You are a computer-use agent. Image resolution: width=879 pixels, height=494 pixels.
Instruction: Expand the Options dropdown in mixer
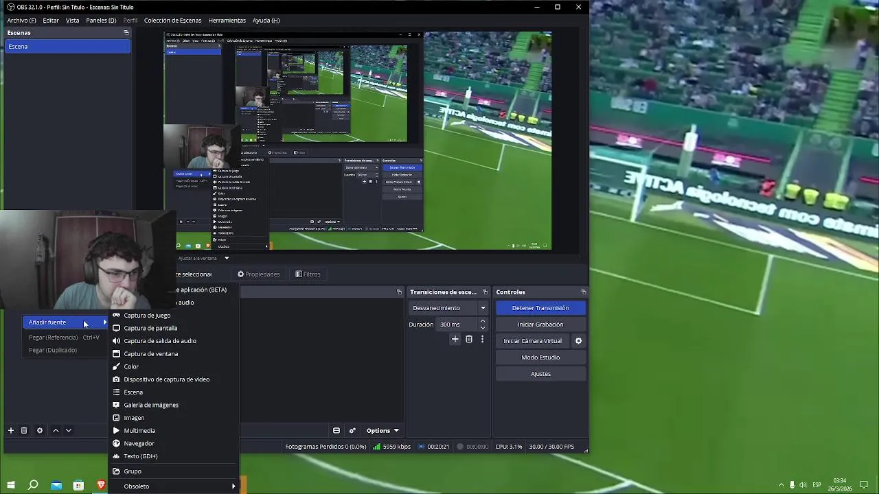[383, 431]
